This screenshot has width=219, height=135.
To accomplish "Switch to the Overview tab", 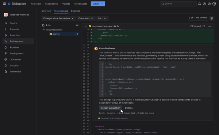I will pos(46,11).
